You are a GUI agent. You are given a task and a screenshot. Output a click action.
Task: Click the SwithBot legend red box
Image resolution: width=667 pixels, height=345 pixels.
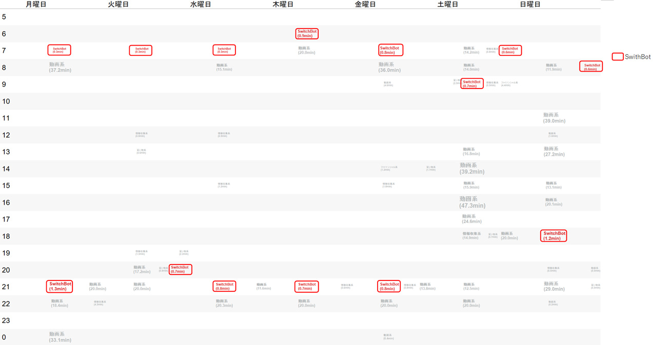pos(618,57)
